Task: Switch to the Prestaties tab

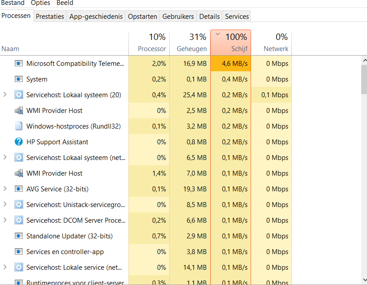Action: pyautogui.click(x=50, y=17)
